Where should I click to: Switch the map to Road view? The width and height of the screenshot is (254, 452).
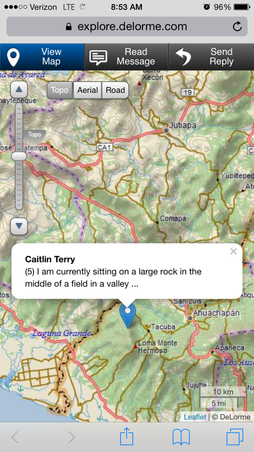click(x=115, y=90)
